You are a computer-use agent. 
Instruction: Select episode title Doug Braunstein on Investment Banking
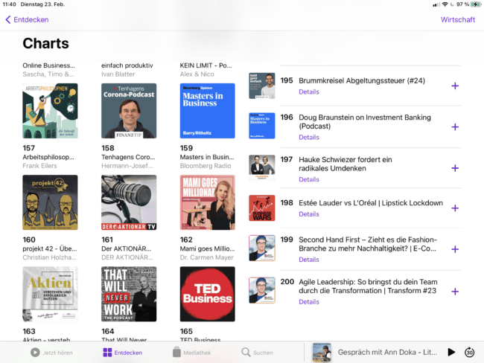365,122
